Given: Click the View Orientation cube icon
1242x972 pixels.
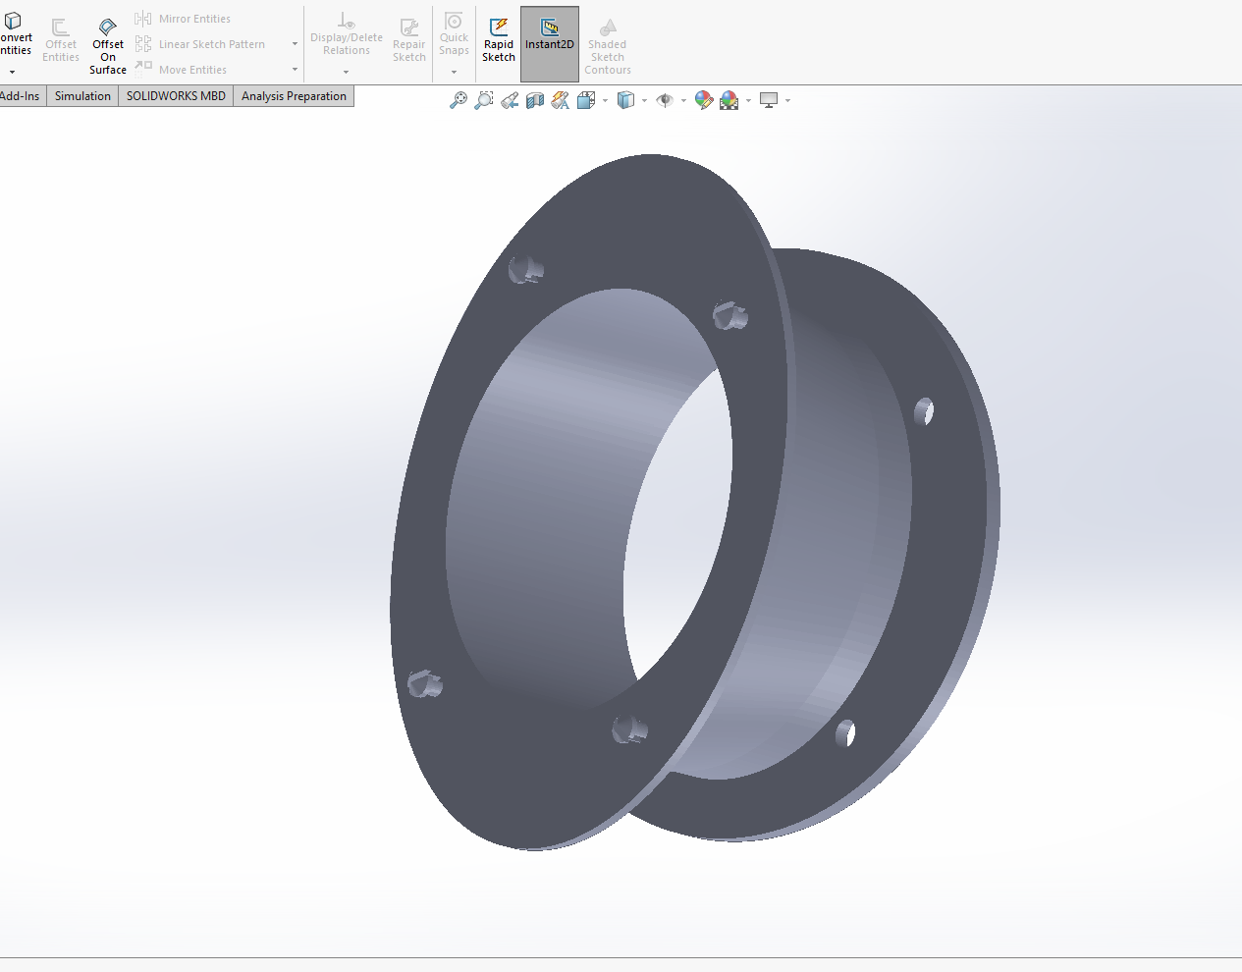Looking at the screenshot, I should (586, 100).
